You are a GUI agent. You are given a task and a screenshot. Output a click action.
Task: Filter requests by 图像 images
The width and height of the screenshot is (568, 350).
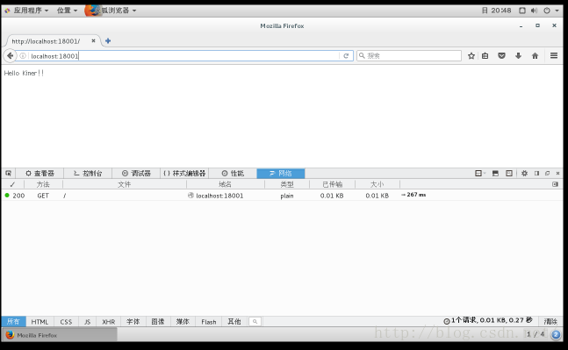pyautogui.click(x=158, y=321)
